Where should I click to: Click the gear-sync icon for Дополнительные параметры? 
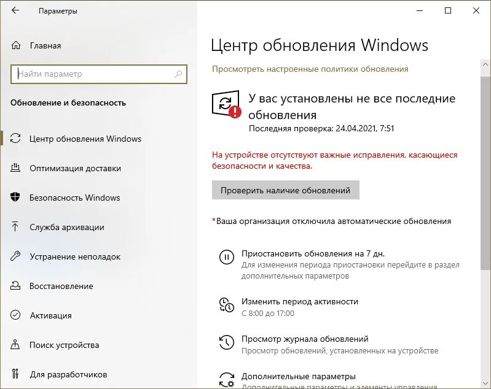[226, 380]
